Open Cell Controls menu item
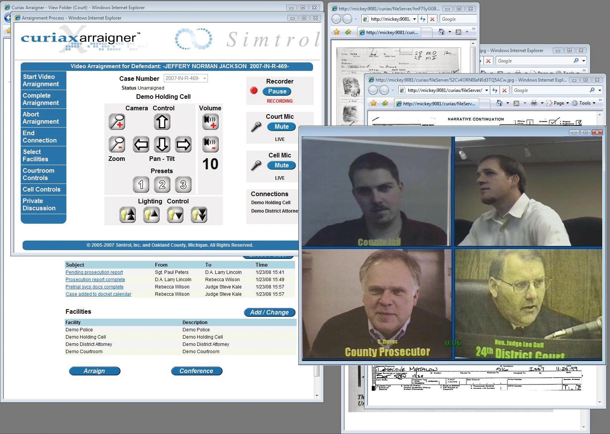 pyautogui.click(x=44, y=189)
